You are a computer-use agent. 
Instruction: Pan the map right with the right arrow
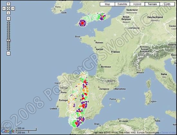pyautogui.click(x=13, y=8)
